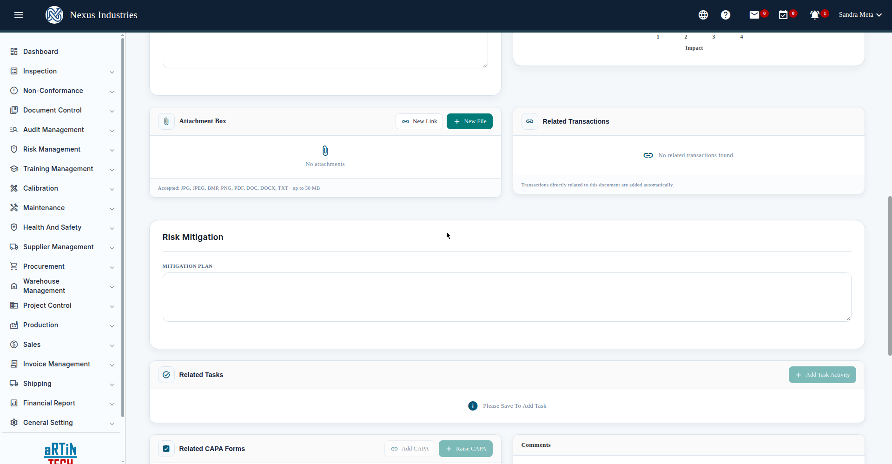Image resolution: width=892 pixels, height=464 pixels.
Task: Open the language globe icon
Action: point(703,15)
